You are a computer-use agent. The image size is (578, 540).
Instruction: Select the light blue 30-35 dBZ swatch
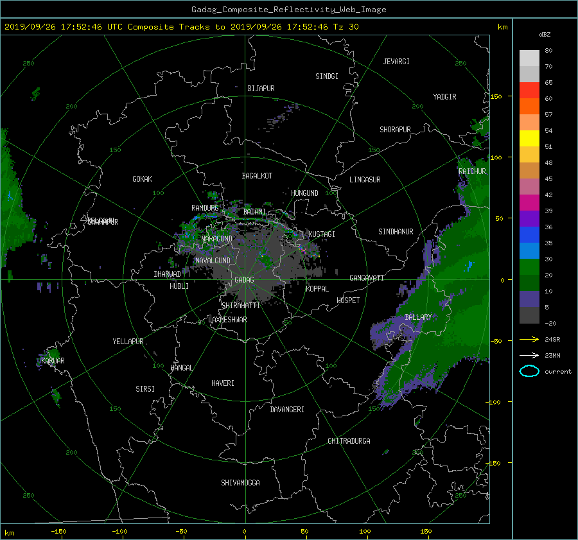pos(529,250)
